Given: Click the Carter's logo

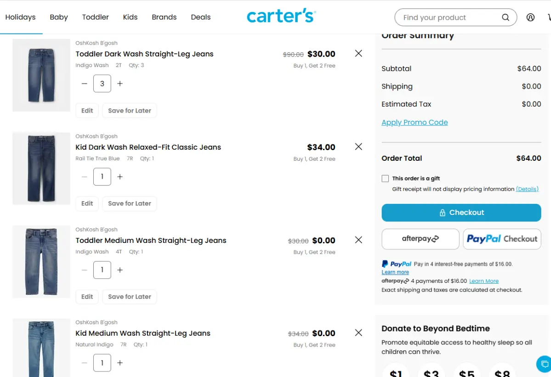Looking at the screenshot, I should (280, 16).
